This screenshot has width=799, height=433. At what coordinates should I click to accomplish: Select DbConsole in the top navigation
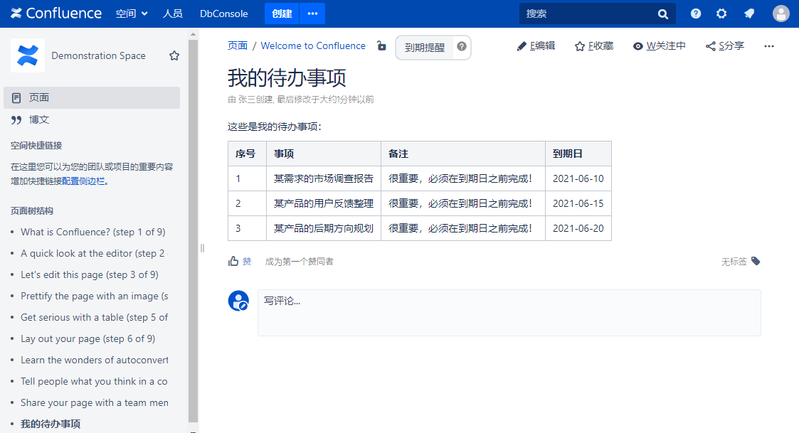(x=224, y=14)
